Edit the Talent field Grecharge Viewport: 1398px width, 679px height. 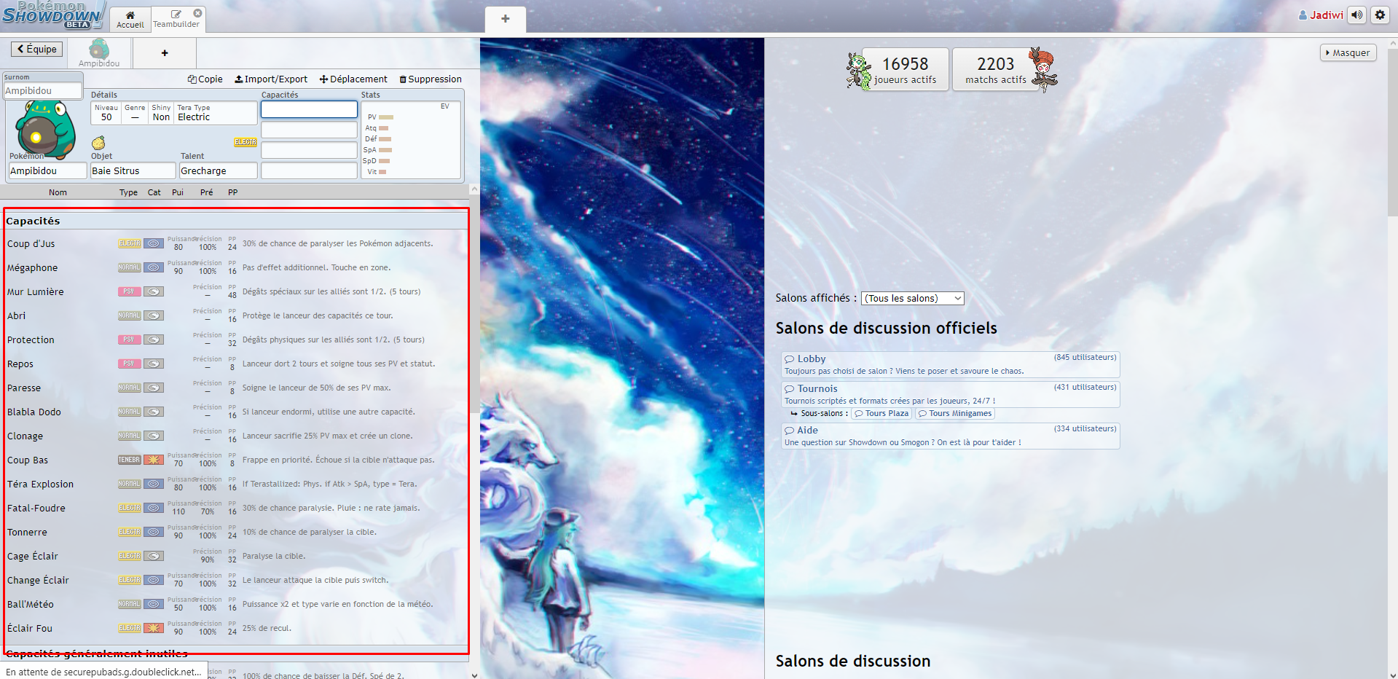[x=218, y=170]
